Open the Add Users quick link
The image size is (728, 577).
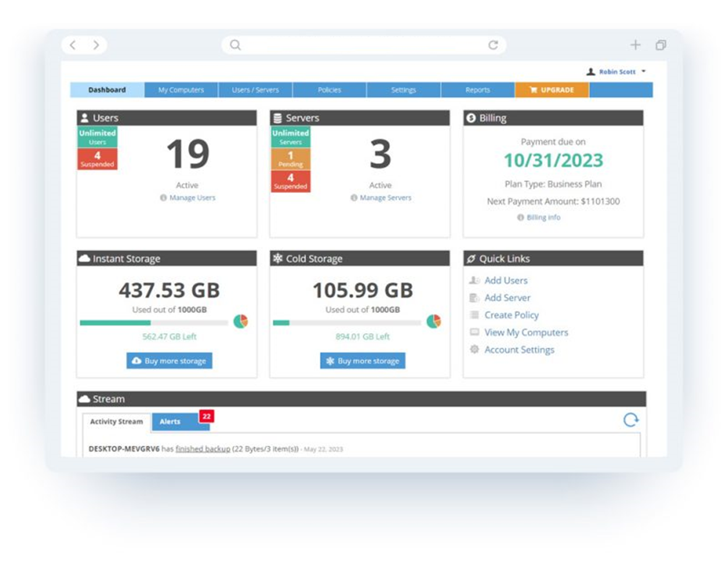click(506, 280)
